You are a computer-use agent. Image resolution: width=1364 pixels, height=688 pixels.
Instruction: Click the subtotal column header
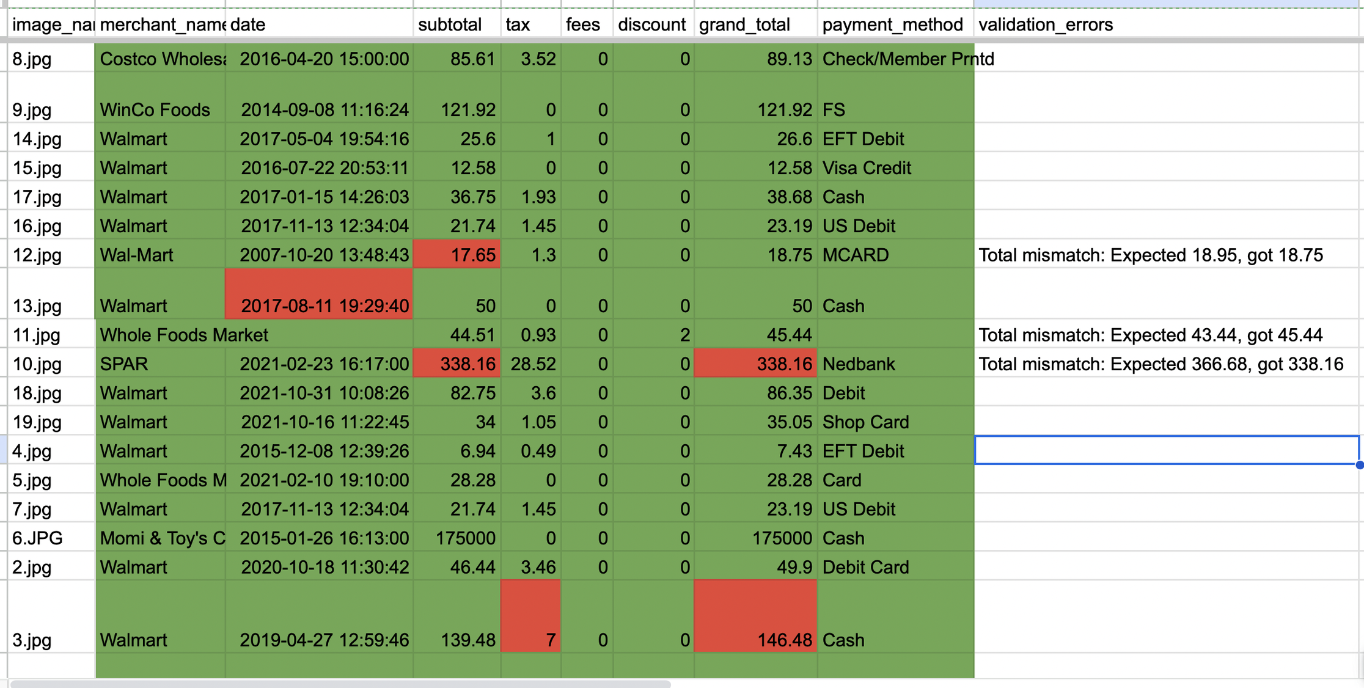coord(450,24)
